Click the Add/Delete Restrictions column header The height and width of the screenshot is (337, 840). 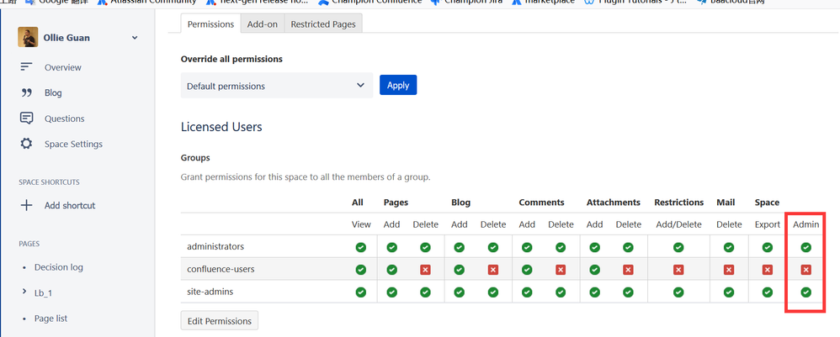[678, 224]
